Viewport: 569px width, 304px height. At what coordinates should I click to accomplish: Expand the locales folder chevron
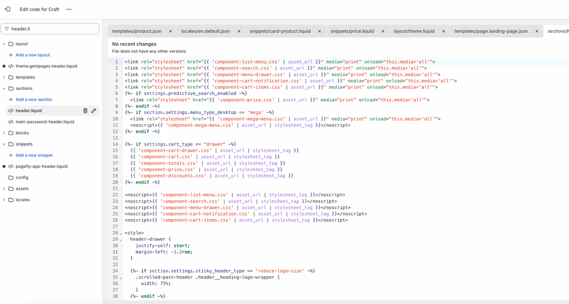click(x=4, y=200)
